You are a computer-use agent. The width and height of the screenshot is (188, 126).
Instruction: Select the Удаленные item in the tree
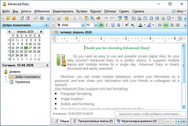click(x=22, y=82)
